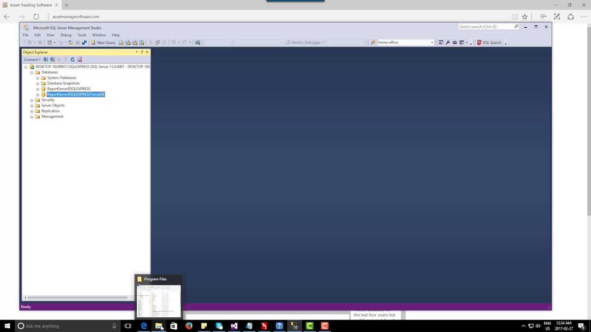Click the New Query toolbar button
Screen dimensions: 591x332
coord(103,42)
